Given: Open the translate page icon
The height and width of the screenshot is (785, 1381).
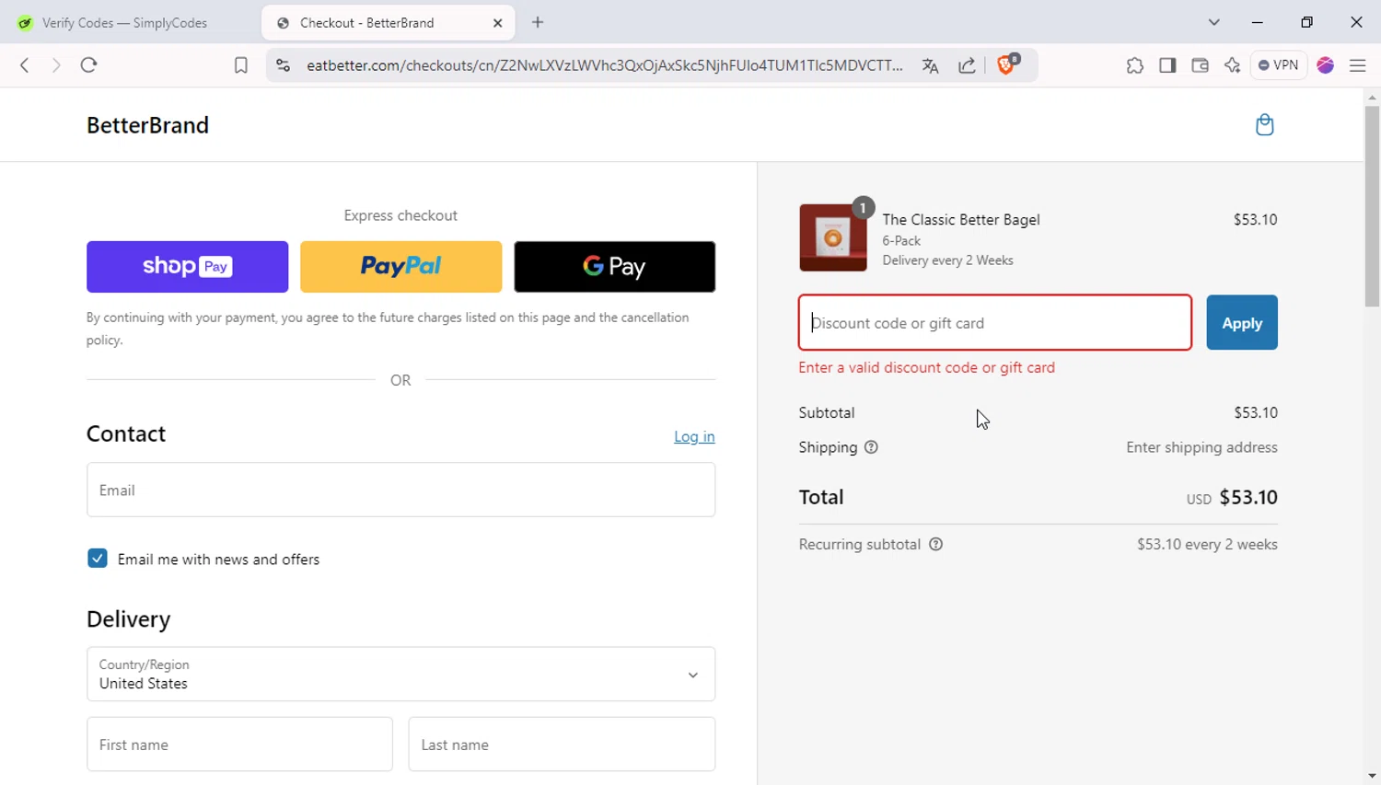Looking at the screenshot, I should tap(930, 65).
